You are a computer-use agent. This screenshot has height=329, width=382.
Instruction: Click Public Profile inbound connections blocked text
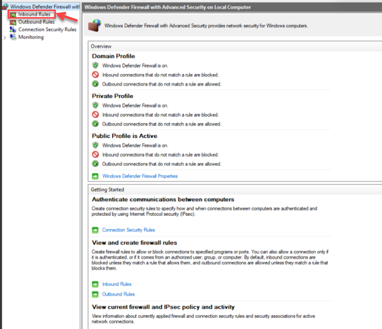tap(160, 154)
